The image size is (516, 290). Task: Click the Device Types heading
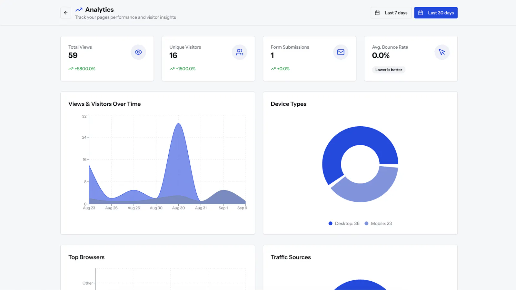(x=289, y=104)
